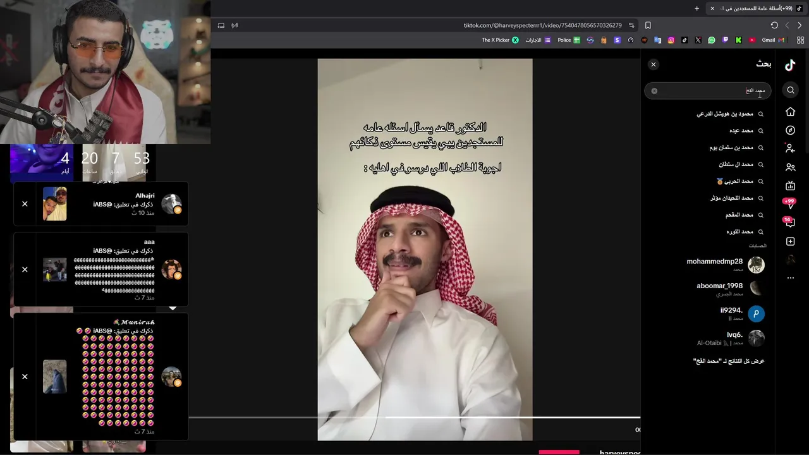
Task: Reload the page with browser refresh icon
Action: pyautogui.click(x=774, y=25)
